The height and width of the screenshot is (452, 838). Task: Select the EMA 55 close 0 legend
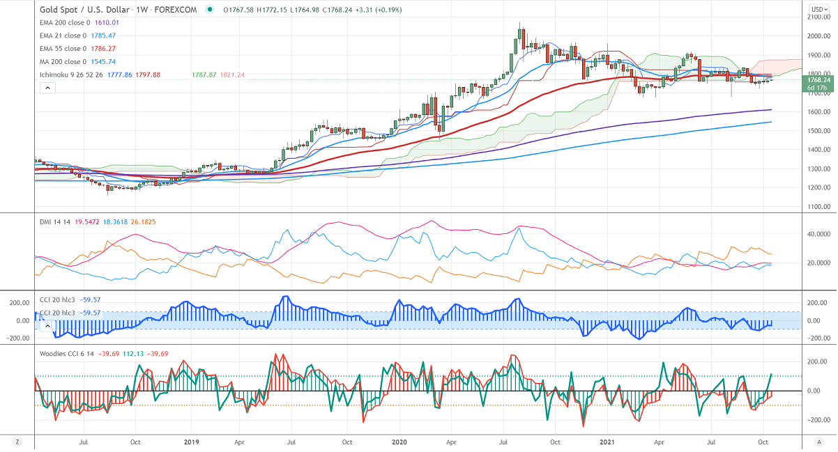tap(63, 49)
